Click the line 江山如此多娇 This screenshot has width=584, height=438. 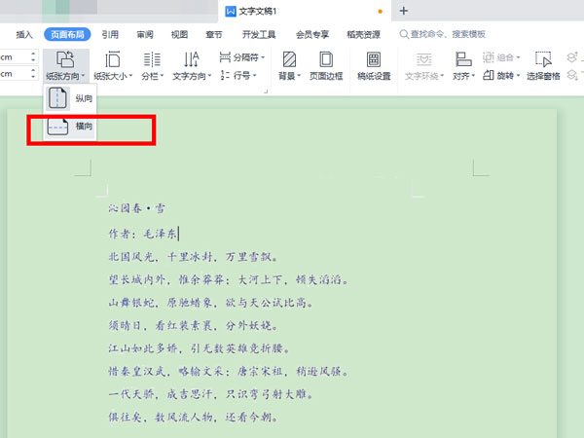point(199,348)
